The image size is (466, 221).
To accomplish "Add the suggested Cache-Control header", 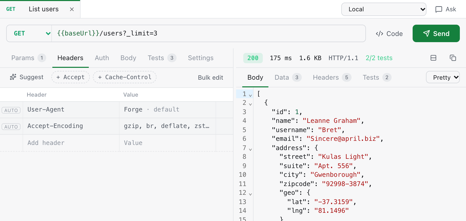I will [125, 77].
